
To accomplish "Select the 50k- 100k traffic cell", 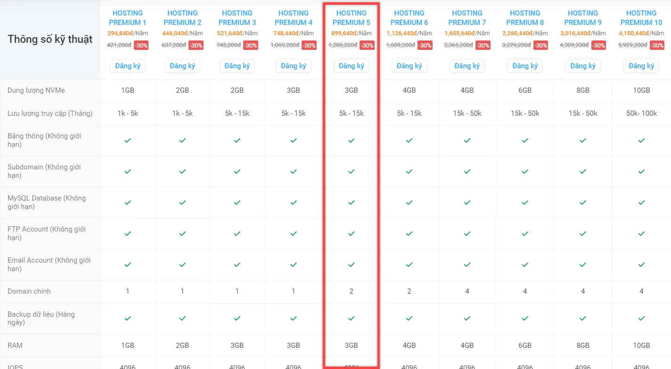I will pyautogui.click(x=641, y=113).
